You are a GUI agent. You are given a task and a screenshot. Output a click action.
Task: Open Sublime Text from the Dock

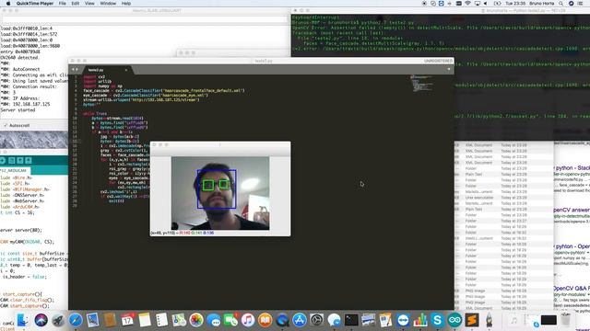click(472, 320)
